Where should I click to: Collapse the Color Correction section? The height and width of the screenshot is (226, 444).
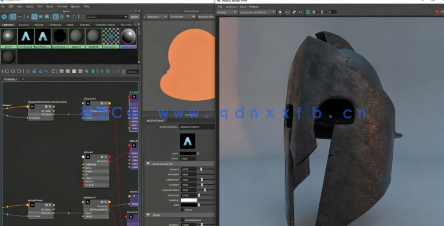pos(148,164)
